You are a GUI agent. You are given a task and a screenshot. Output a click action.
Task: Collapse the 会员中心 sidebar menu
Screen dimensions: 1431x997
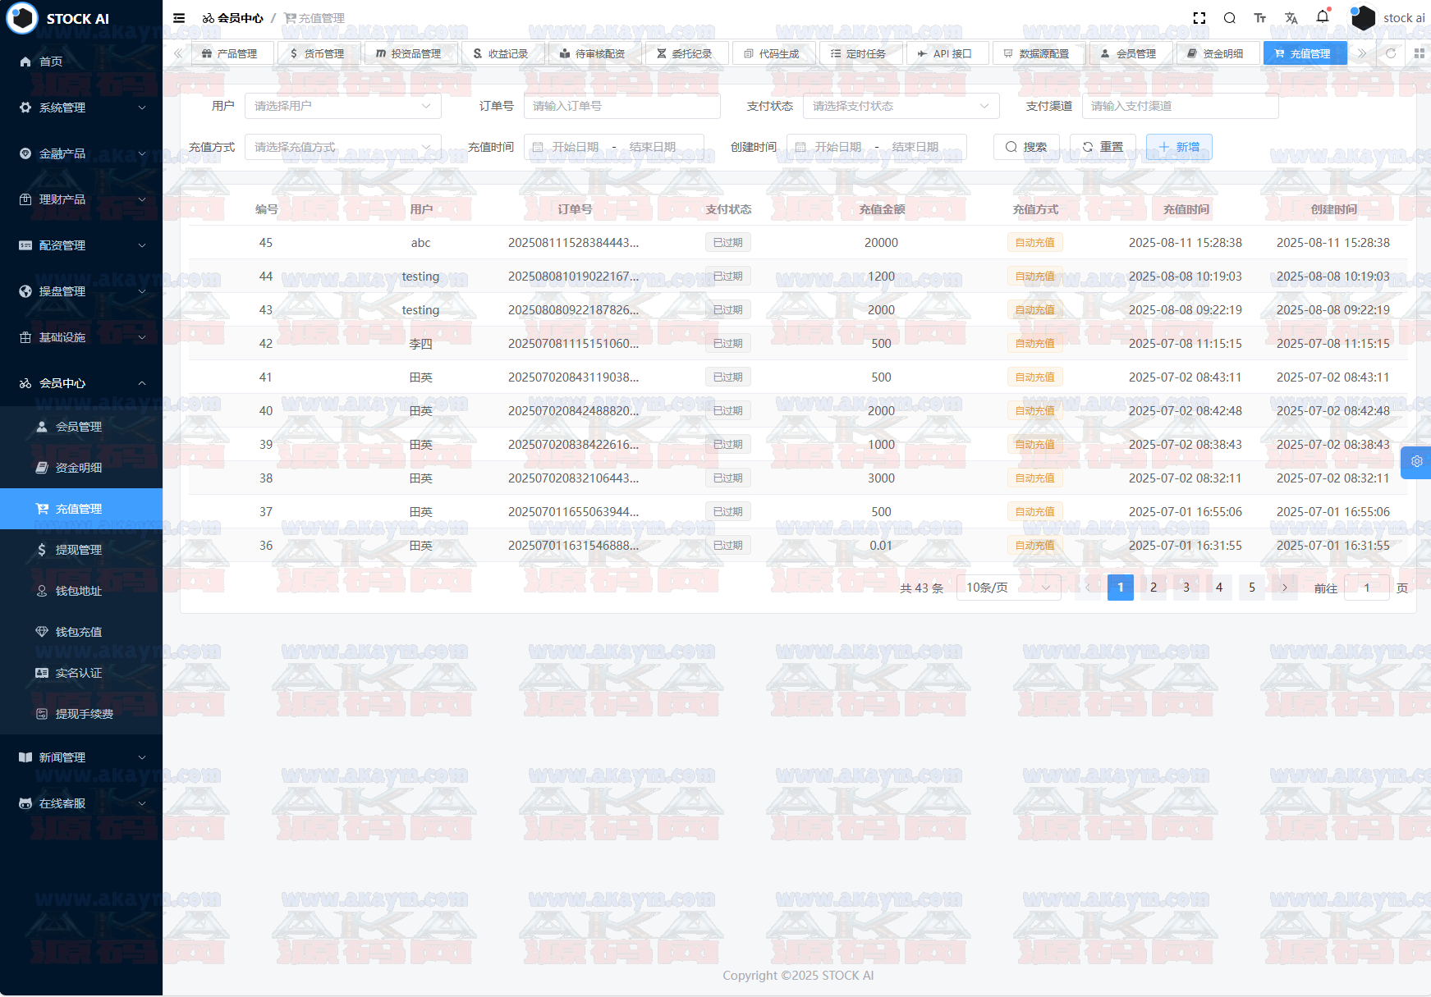coord(81,383)
